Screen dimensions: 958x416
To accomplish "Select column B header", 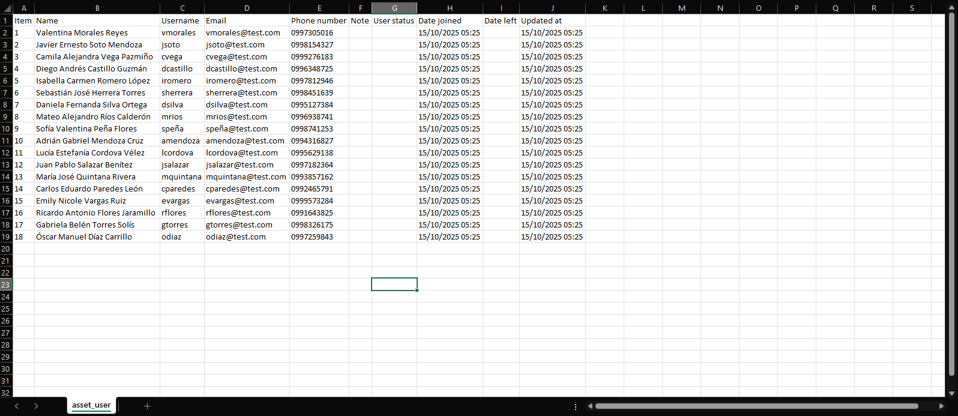I will (x=97, y=8).
